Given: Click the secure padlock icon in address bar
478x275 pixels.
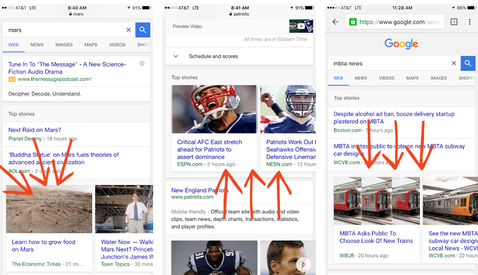Looking at the screenshot, I should pos(352,22).
